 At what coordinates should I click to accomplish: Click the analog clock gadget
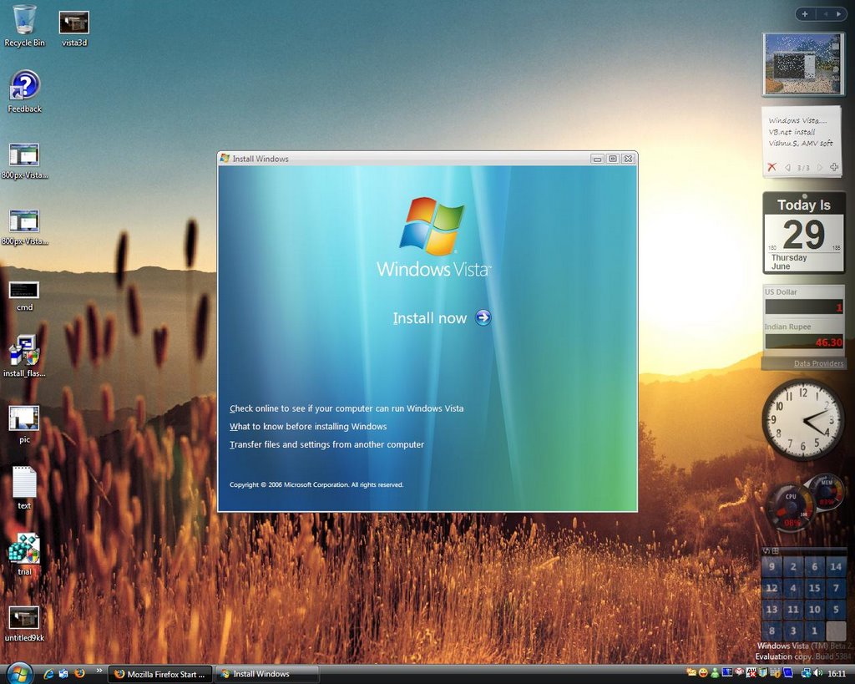[x=802, y=419]
